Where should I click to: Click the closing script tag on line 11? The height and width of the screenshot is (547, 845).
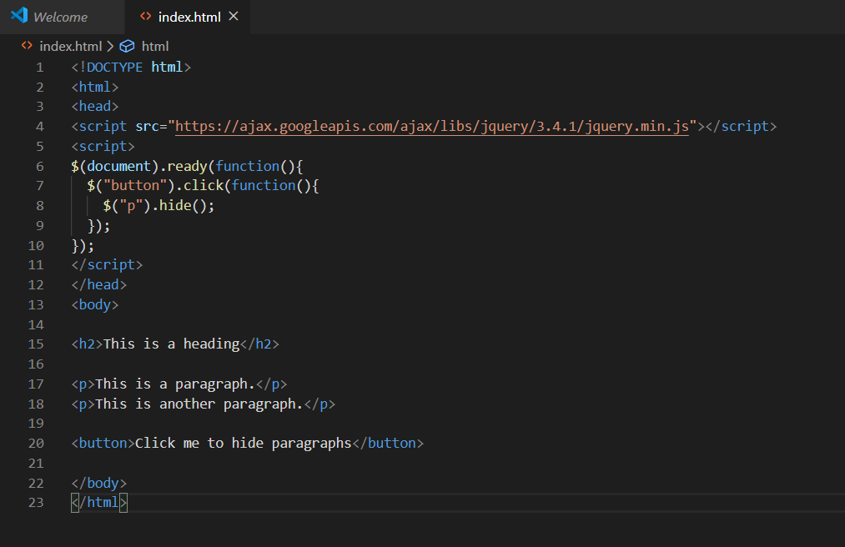tap(106, 264)
